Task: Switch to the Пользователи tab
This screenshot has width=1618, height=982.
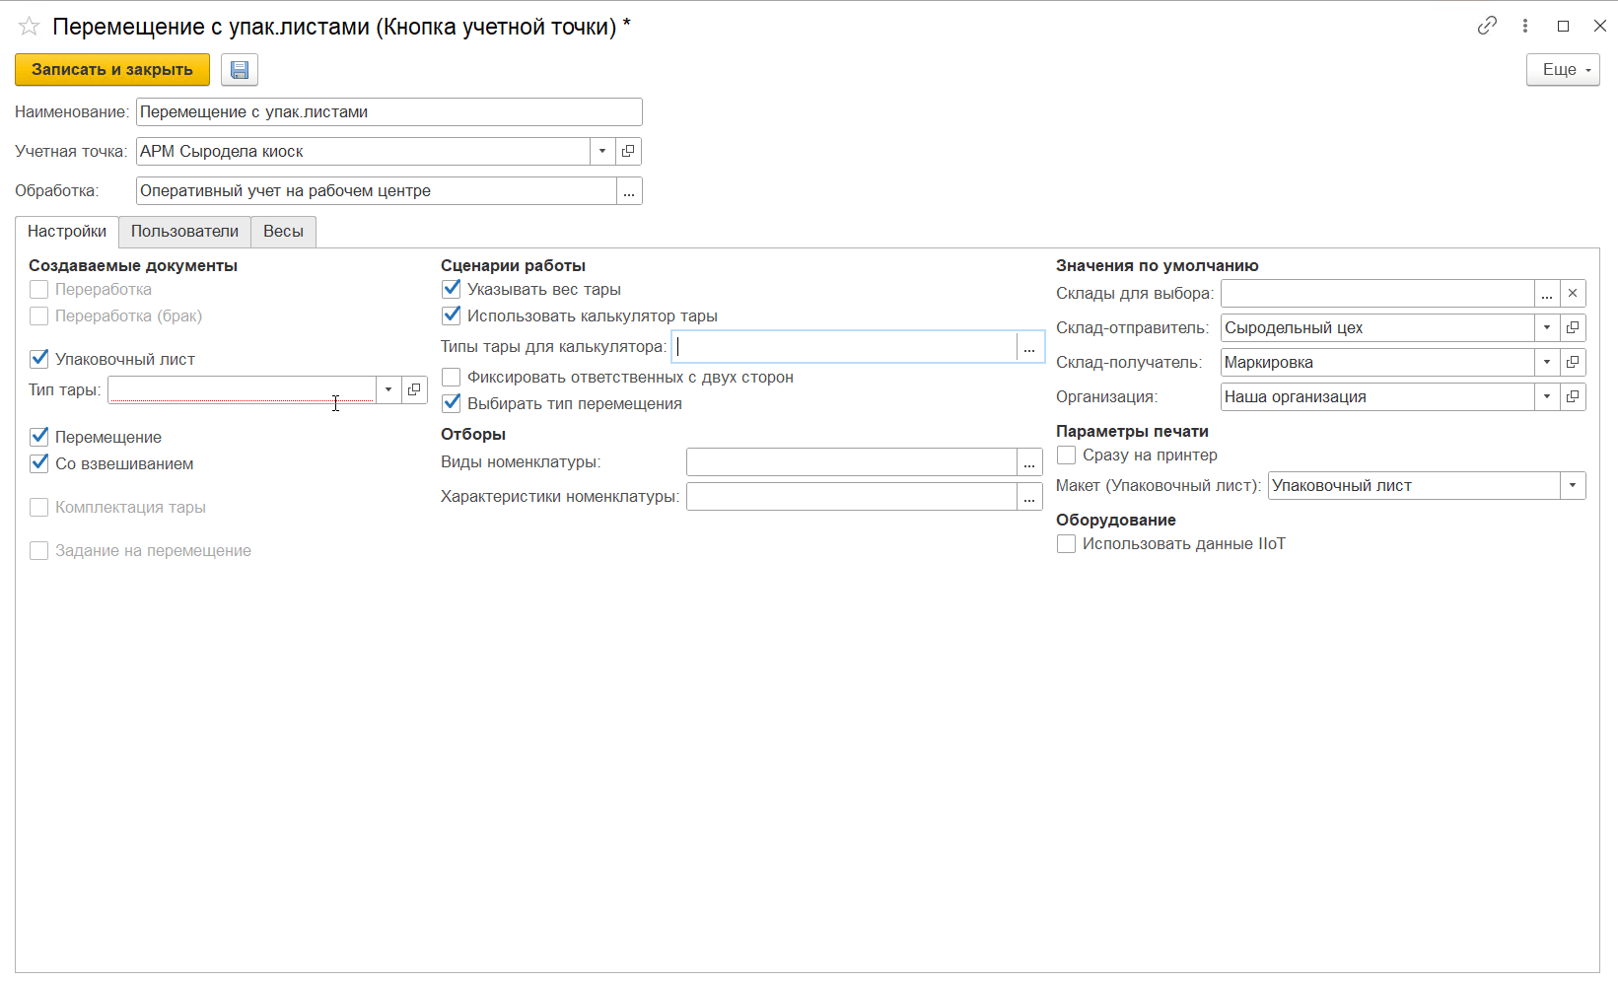Action: pyautogui.click(x=184, y=231)
